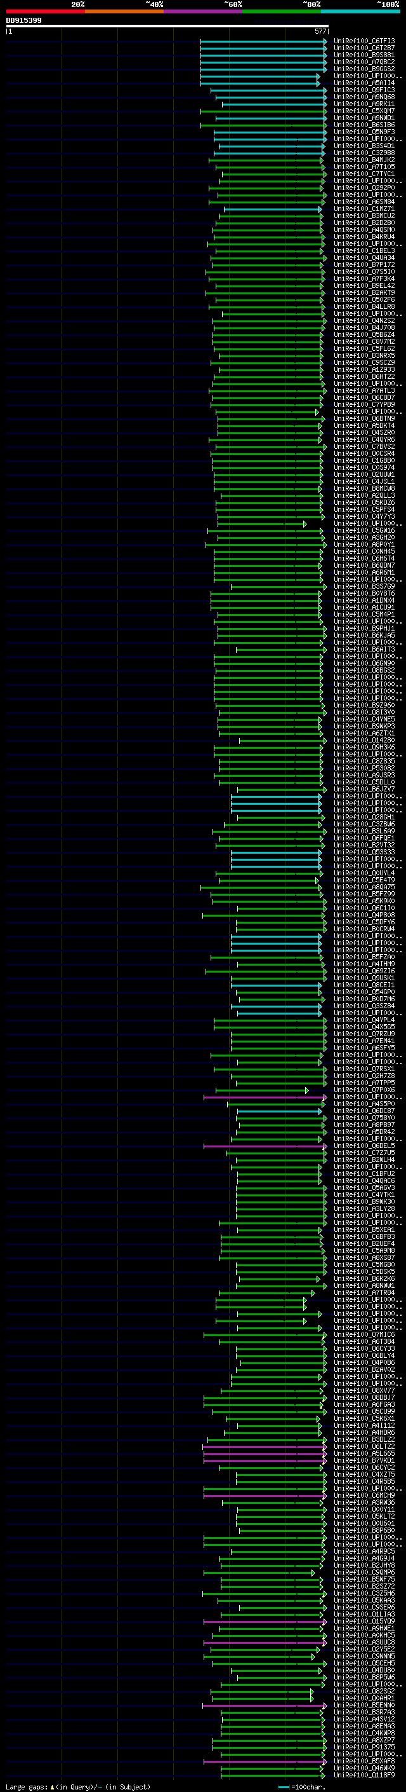This screenshot has width=406, height=1792.
Task: Select the UniRef100_B4KRU4 label
Action: coord(364,236)
